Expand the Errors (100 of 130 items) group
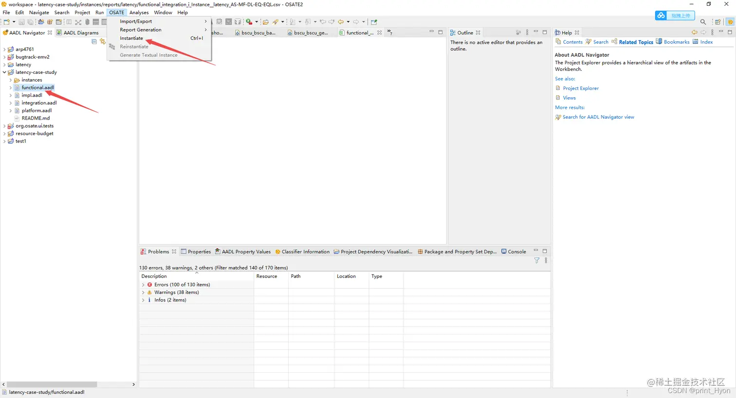This screenshot has height=398, width=736. click(x=143, y=285)
